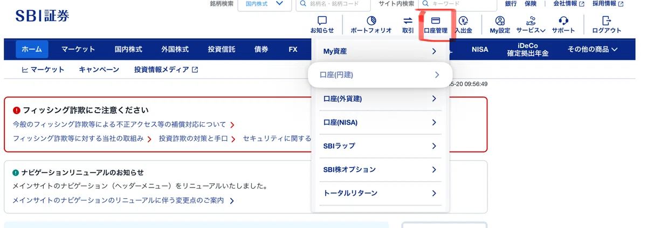
Task: Open 会社情報 link in header
Action: [x=565, y=4]
